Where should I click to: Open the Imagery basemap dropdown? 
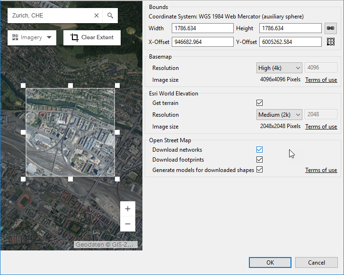pos(32,38)
